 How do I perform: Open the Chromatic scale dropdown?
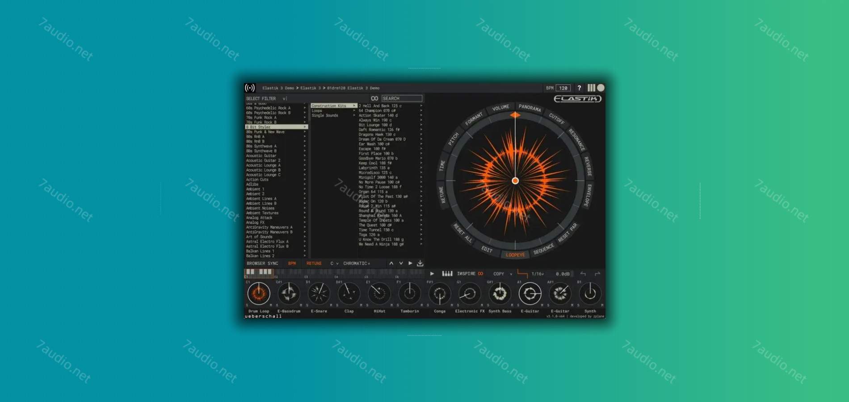coord(357,264)
